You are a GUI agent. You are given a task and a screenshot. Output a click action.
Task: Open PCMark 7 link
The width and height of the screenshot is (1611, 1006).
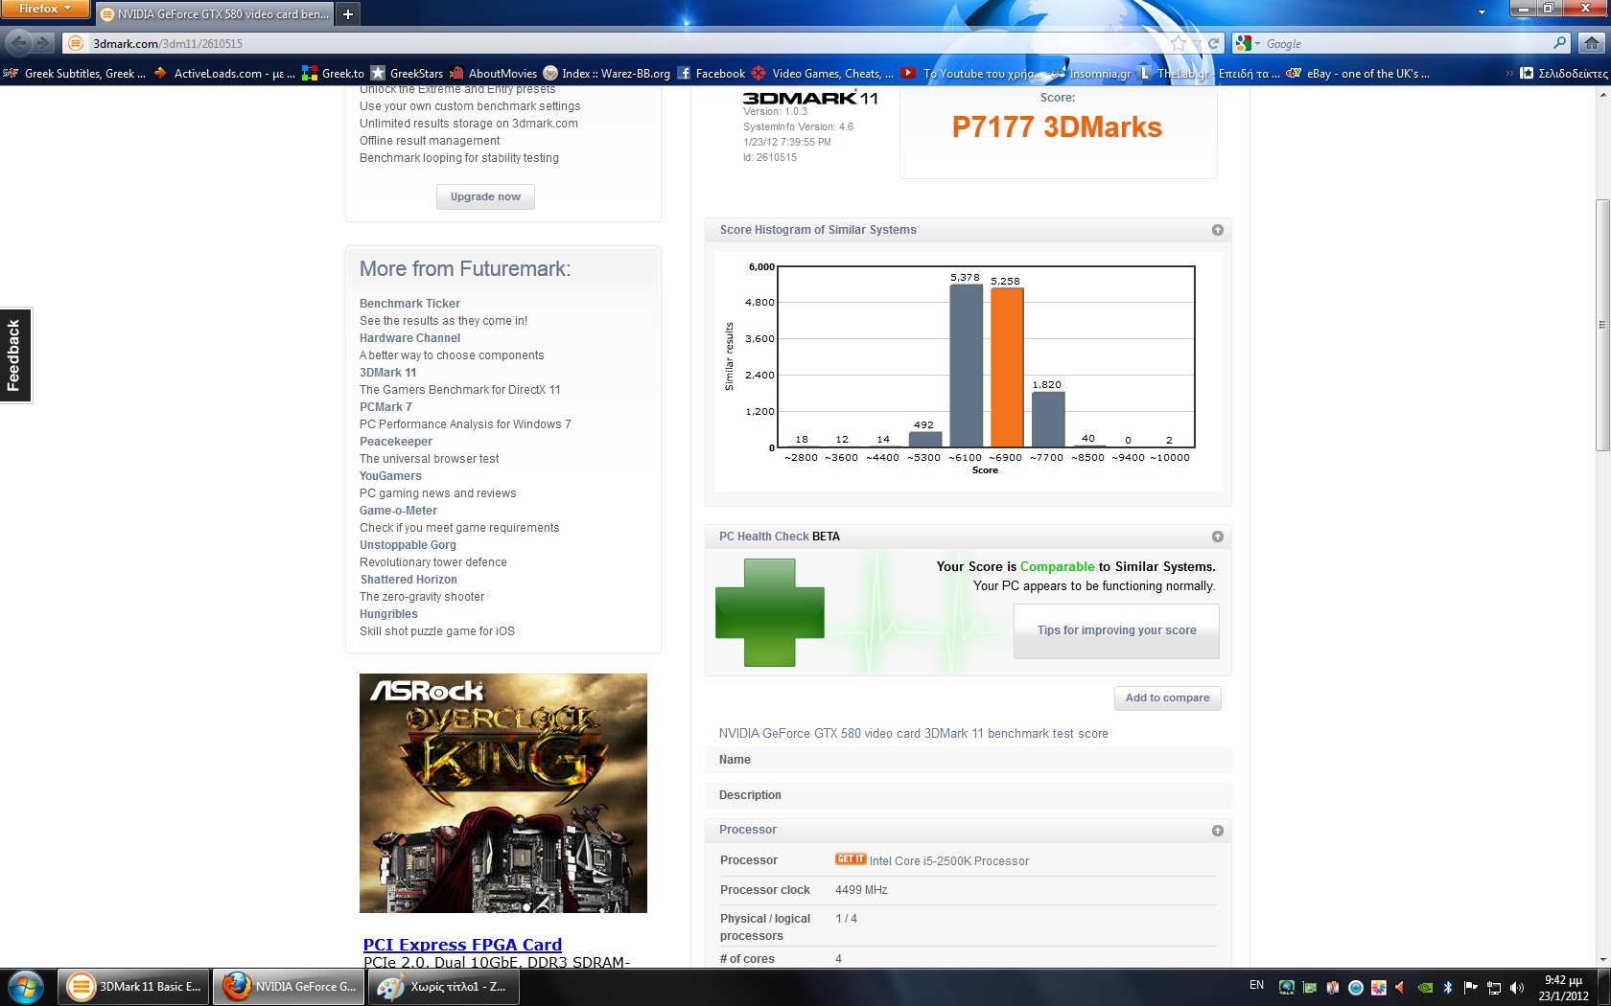click(x=385, y=407)
